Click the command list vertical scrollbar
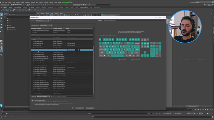Screen dimensions: 214x120 coord(94,70)
